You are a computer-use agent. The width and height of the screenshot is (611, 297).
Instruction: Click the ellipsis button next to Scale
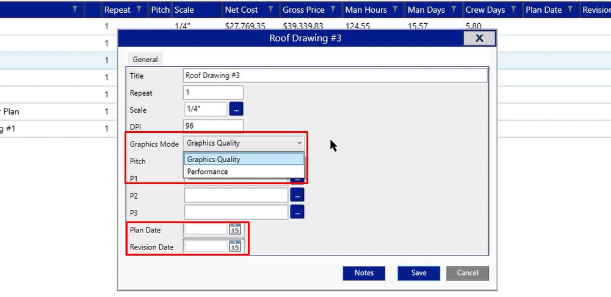236,109
